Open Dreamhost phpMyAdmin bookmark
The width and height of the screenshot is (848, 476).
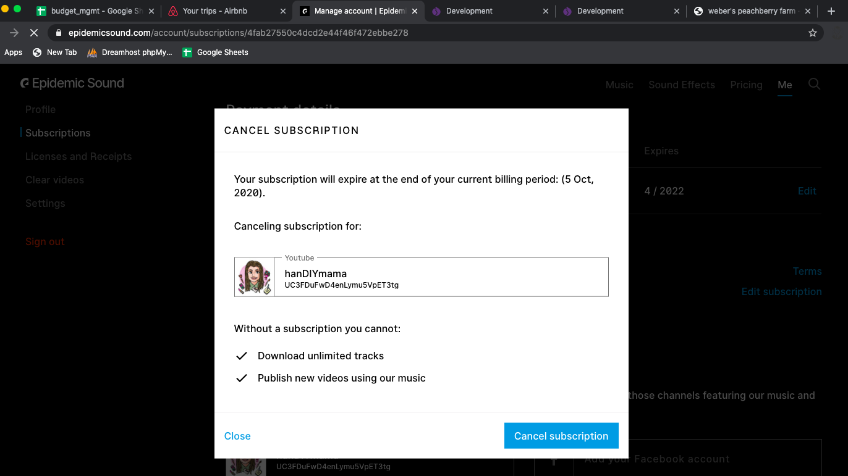tap(130, 52)
